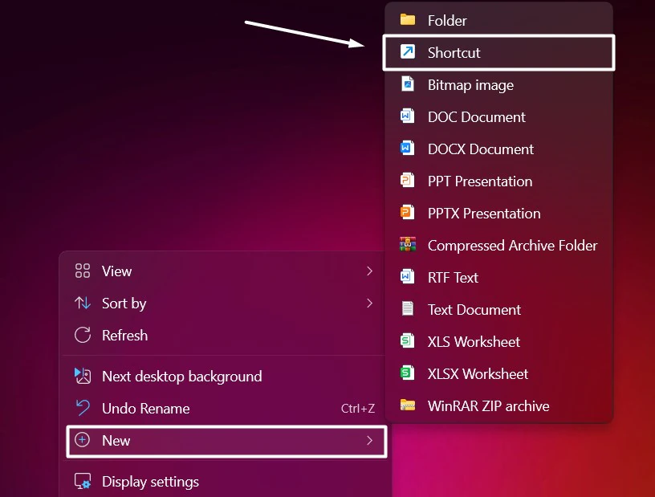
Task: Click the Next desktop background picture icon
Action: coord(83,376)
